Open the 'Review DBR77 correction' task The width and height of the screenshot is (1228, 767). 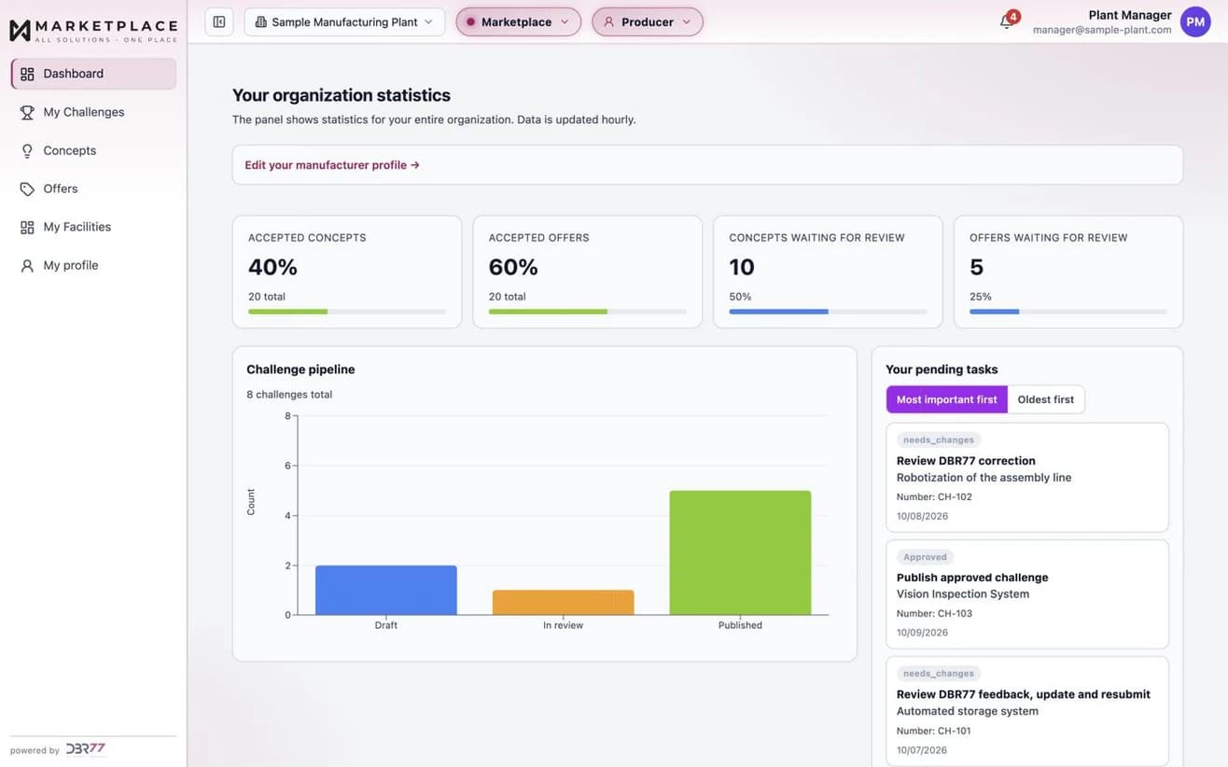pyautogui.click(x=1027, y=478)
